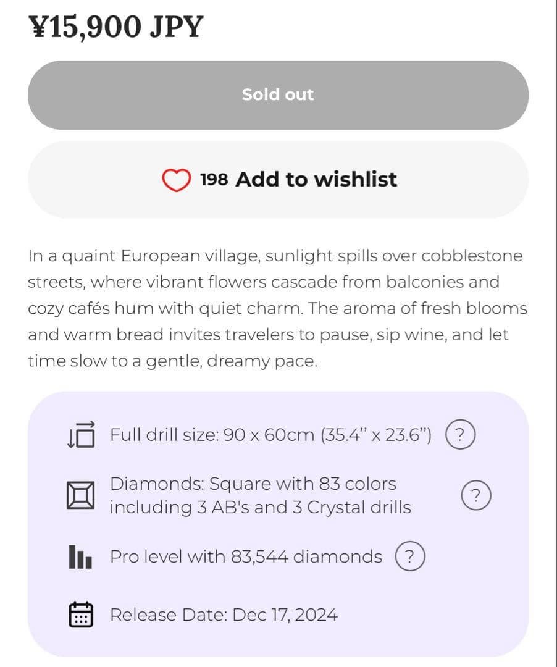
Task: Click the red heart wishlist icon
Action: (177, 180)
